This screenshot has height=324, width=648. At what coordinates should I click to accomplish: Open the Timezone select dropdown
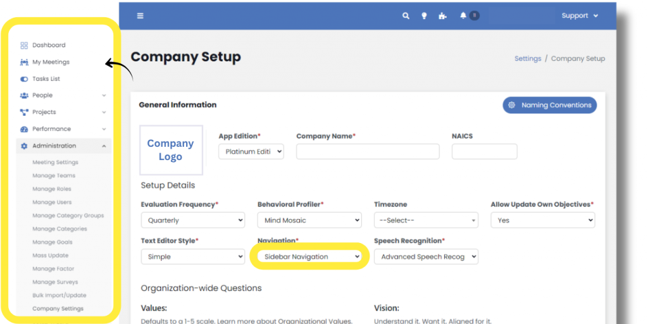click(426, 220)
